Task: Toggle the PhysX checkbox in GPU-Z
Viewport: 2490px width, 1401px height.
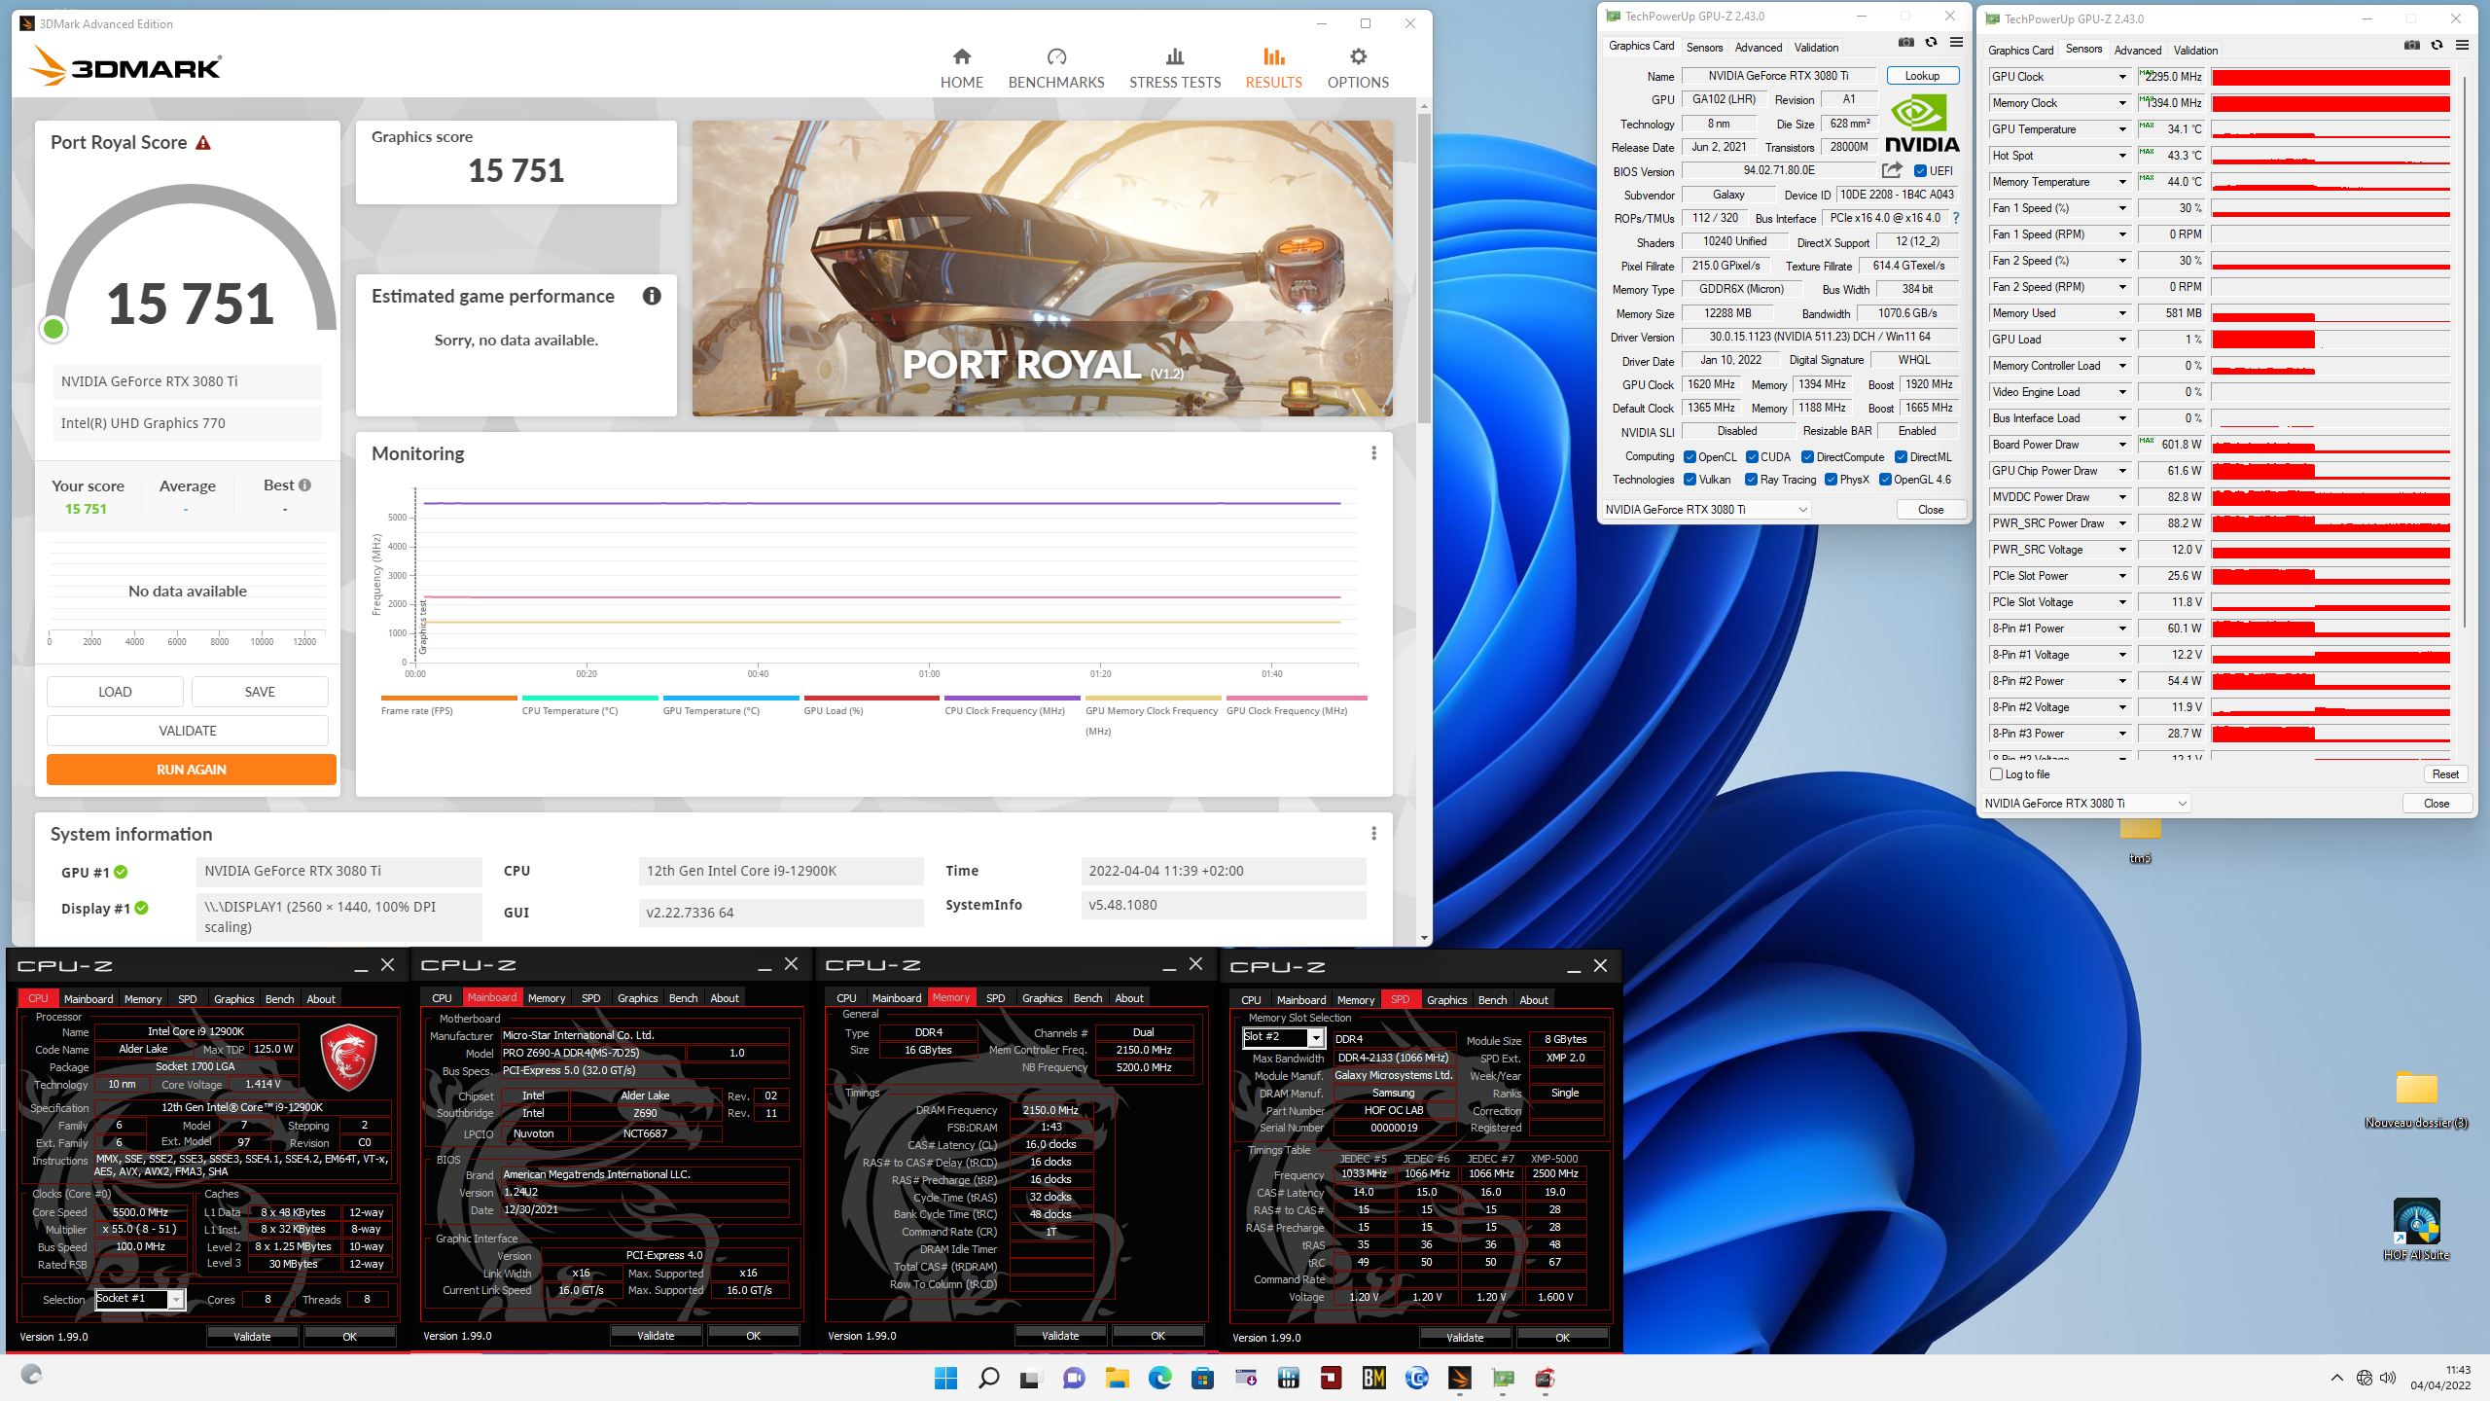Action: point(1831,480)
